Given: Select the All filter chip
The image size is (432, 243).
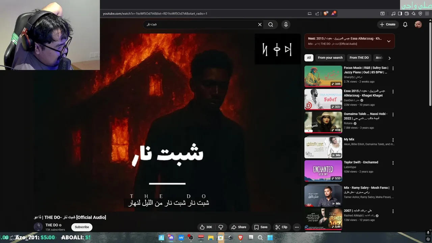Looking at the screenshot, I should (309, 58).
